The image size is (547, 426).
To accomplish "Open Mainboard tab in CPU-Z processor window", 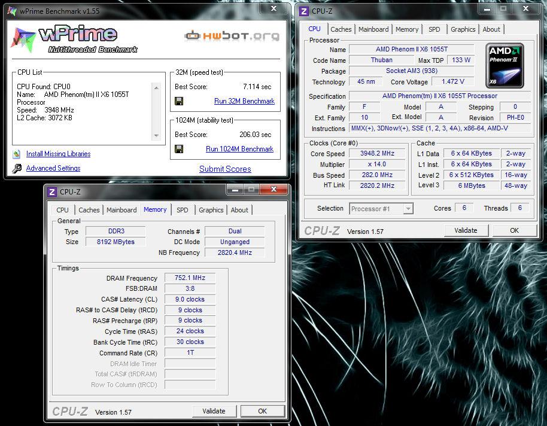I will [373, 29].
